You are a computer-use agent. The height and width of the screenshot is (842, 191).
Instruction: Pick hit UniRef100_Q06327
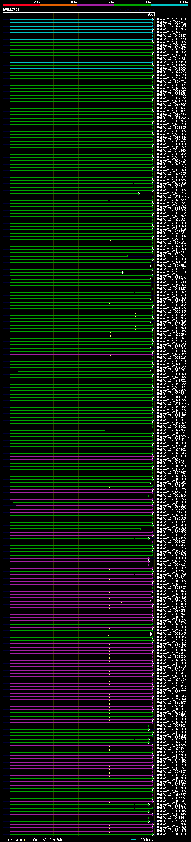(171, 289)
